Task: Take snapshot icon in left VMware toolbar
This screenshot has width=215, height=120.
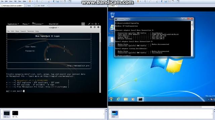Action: (42, 1)
